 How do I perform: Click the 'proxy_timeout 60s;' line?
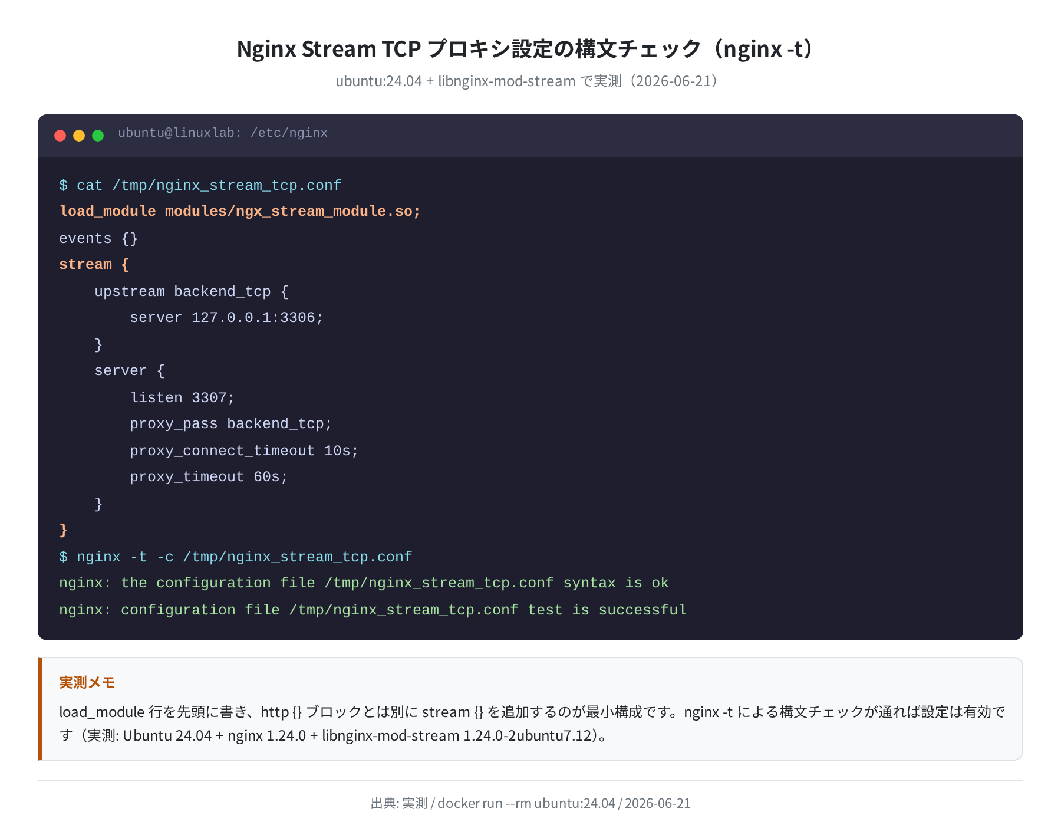coord(209,477)
